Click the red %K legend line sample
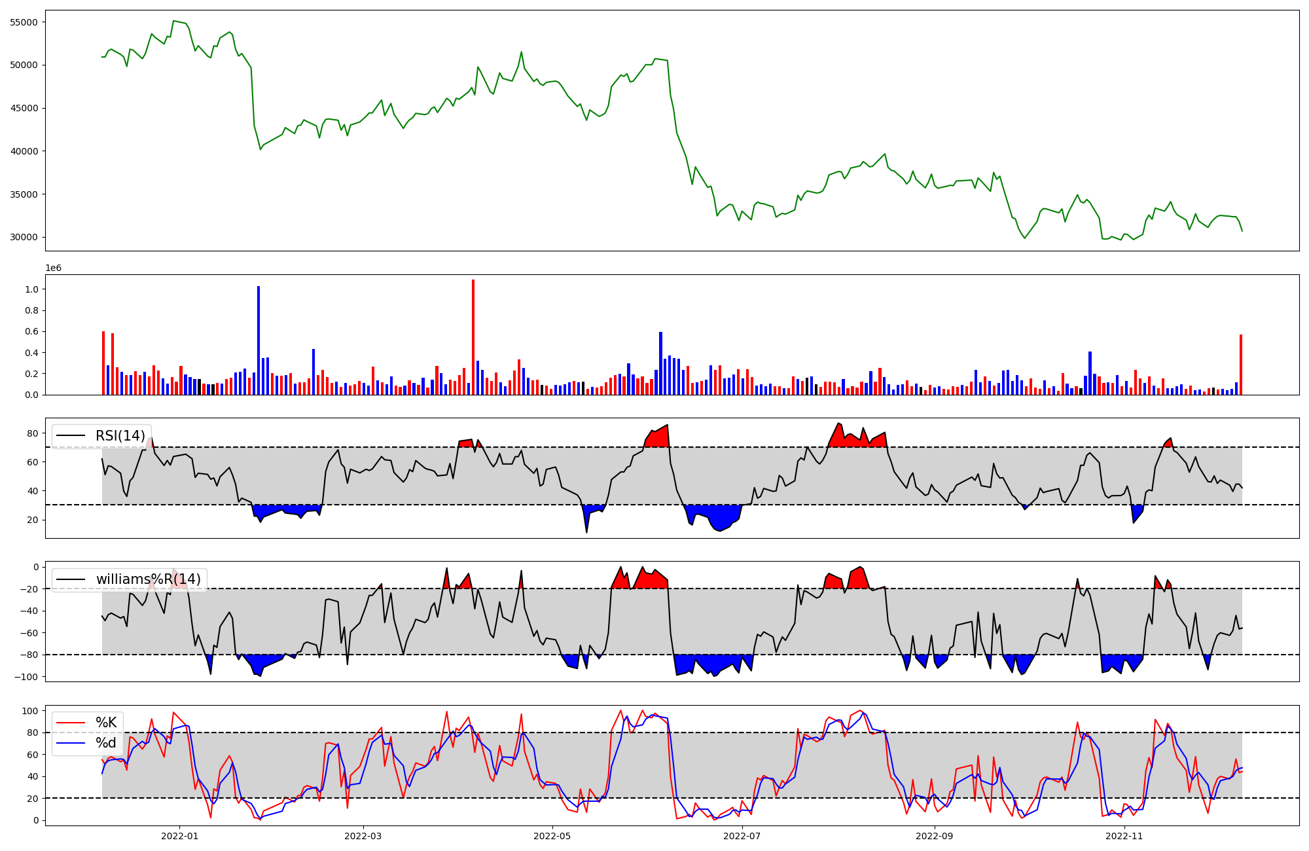 pyautogui.click(x=71, y=723)
